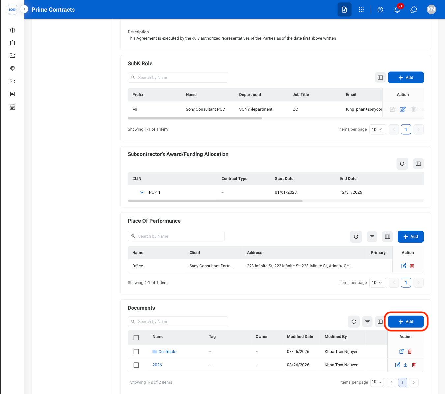Viewport: 445px width, 394px height.
Task: Click the Award/Funding table horizontal scrollbar
Action: (215, 201)
